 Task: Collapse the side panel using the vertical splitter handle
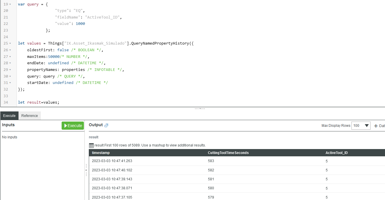[86, 170]
